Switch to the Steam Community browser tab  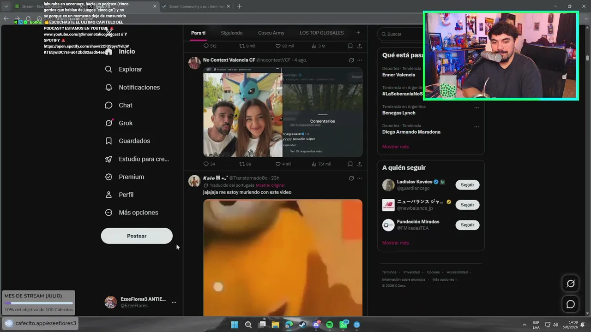tap(196, 6)
